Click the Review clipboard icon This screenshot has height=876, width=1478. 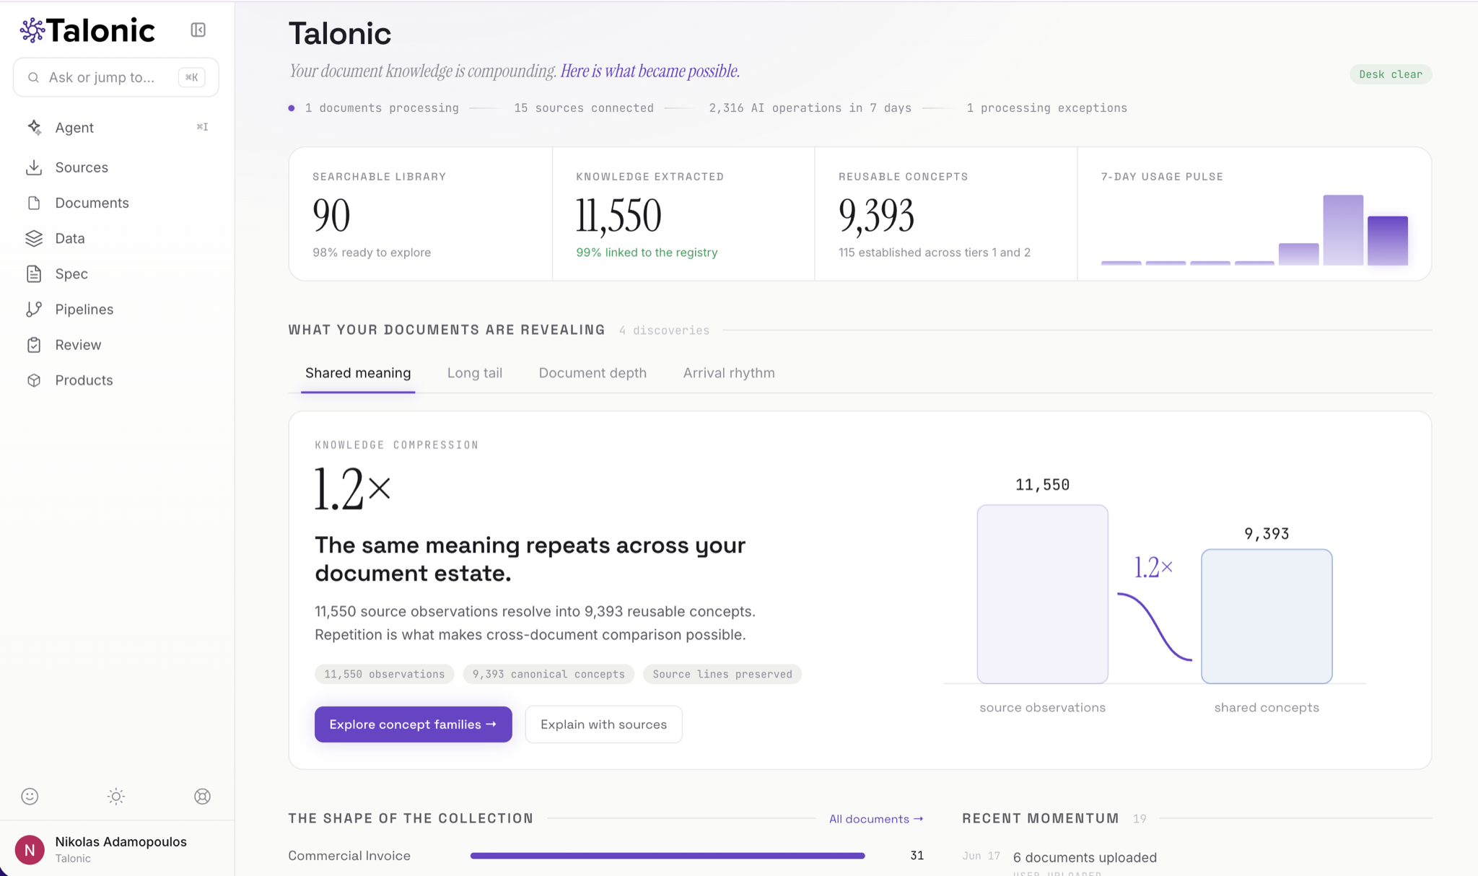(x=34, y=345)
